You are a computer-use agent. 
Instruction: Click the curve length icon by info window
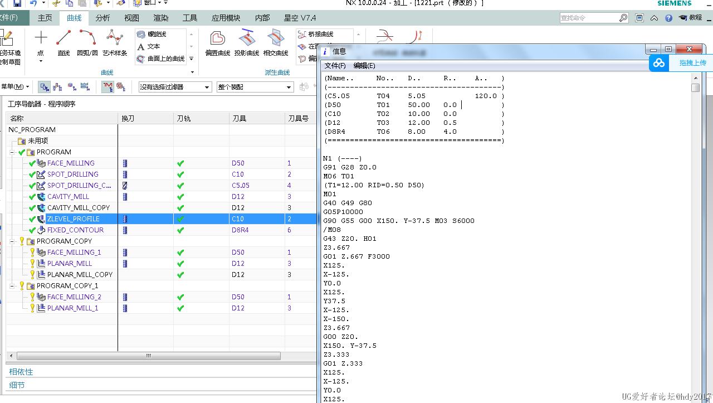416,36
